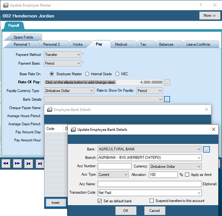Open Currency dropdown in bank dialog

(176, 166)
